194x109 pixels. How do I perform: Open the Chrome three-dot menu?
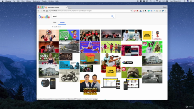[x=166, y=11]
